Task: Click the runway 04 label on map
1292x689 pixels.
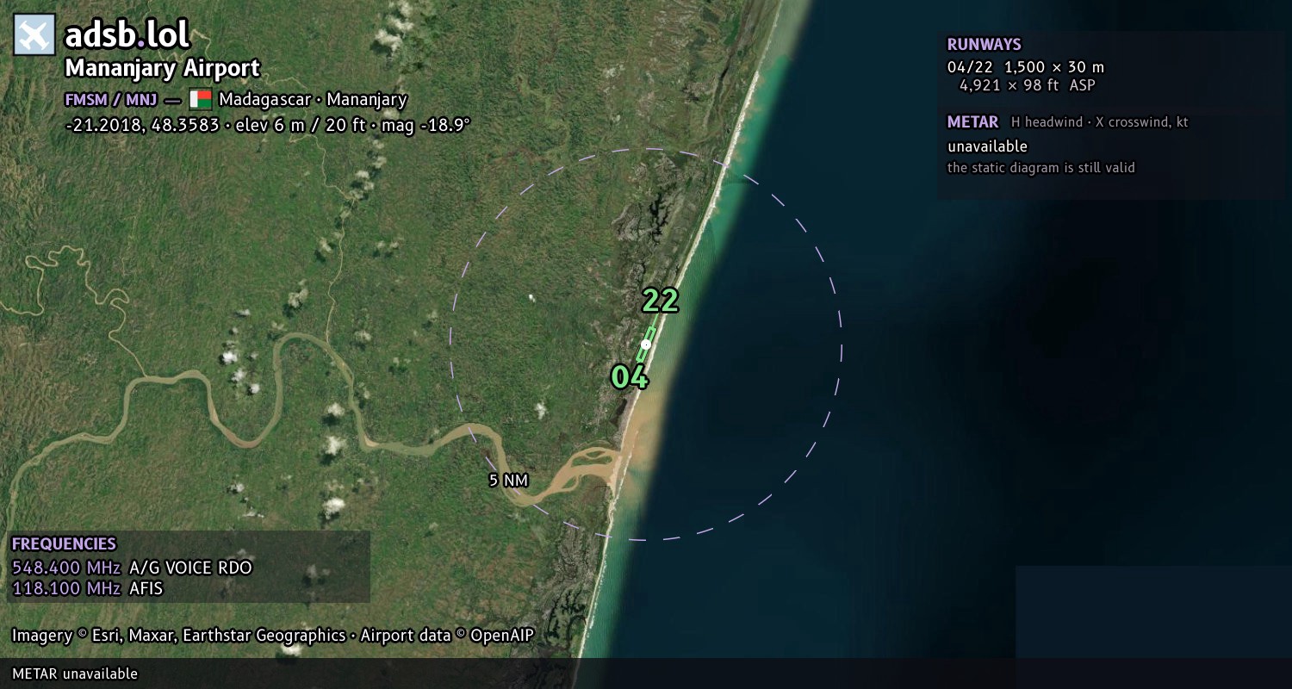Action: [x=630, y=377]
